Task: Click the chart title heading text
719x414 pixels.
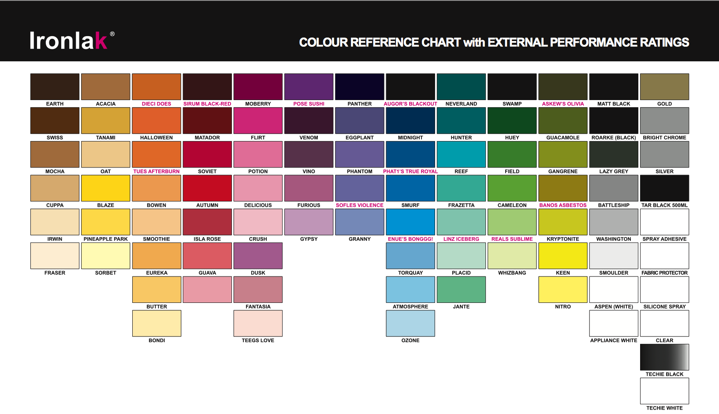Action: (x=494, y=42)
